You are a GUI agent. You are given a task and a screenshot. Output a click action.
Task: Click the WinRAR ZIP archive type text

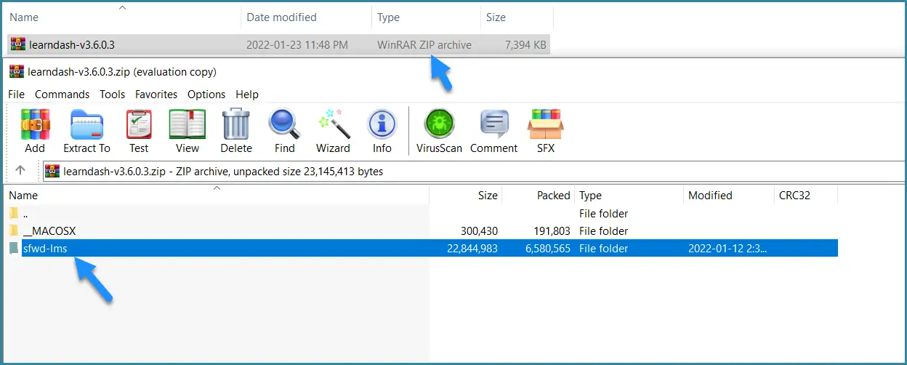coord(424,45)
